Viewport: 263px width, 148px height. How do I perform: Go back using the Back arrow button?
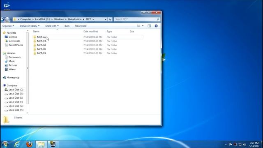2,19
